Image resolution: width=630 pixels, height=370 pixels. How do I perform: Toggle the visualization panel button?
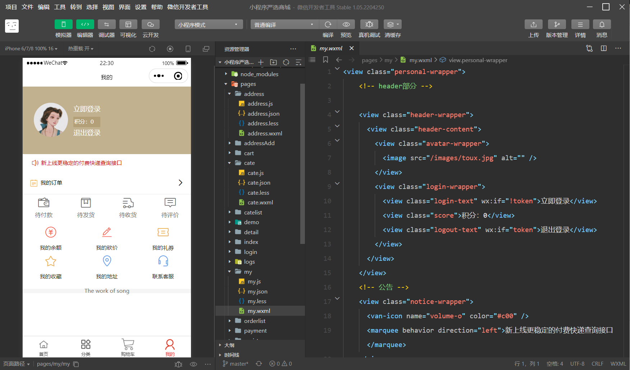point(128,24)
